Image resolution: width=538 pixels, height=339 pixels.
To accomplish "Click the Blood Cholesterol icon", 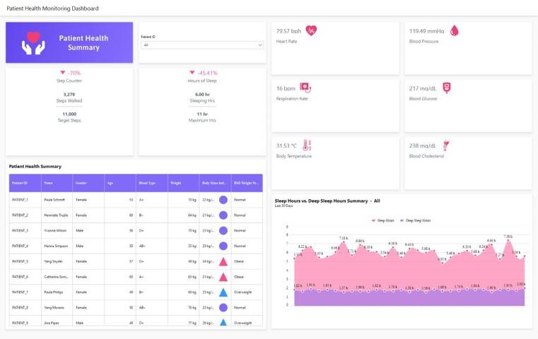I will tap(446, 145).
